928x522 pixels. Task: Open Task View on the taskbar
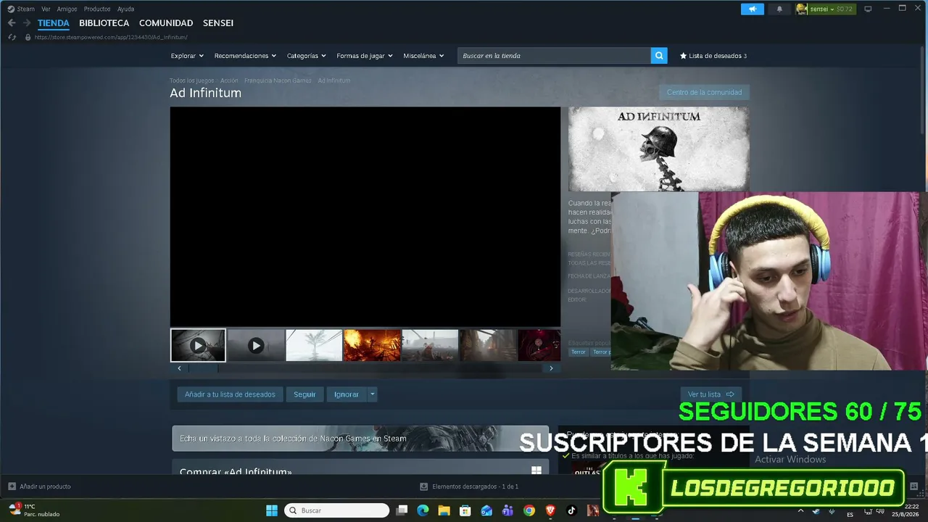click(402, 510)
